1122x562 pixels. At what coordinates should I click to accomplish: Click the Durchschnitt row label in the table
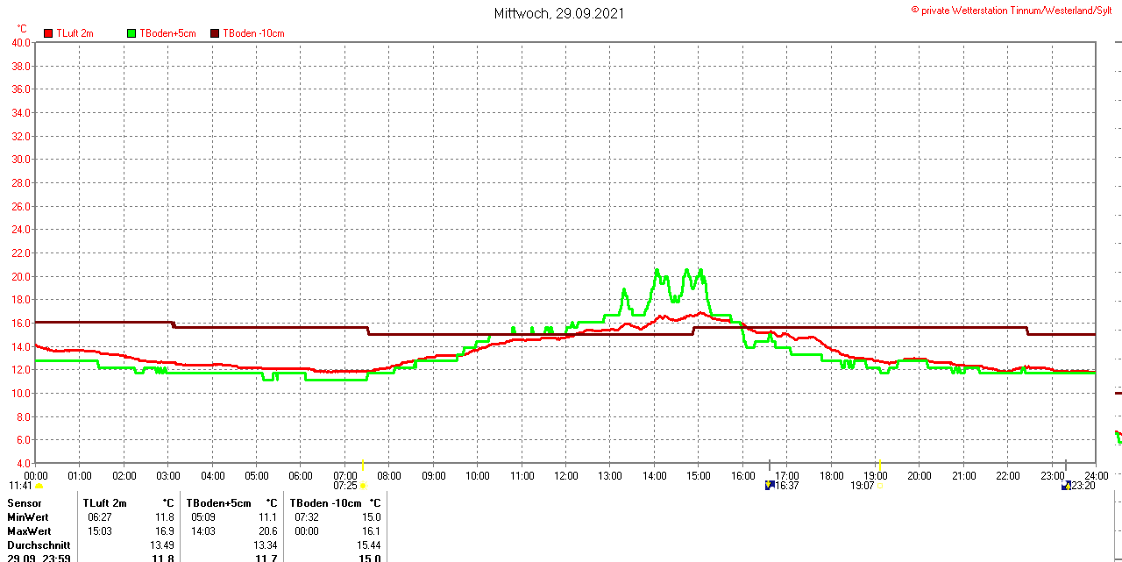pyautogui.click(x=39, y=545)
